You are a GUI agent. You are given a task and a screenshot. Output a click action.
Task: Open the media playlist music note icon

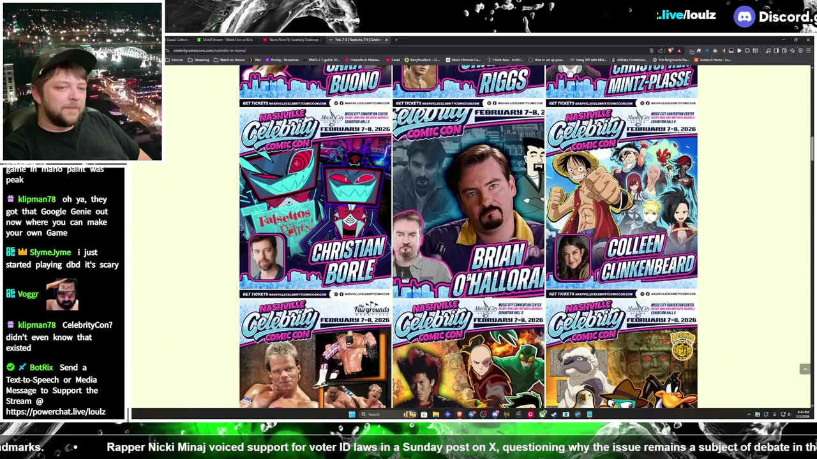(x=768, y=50)
